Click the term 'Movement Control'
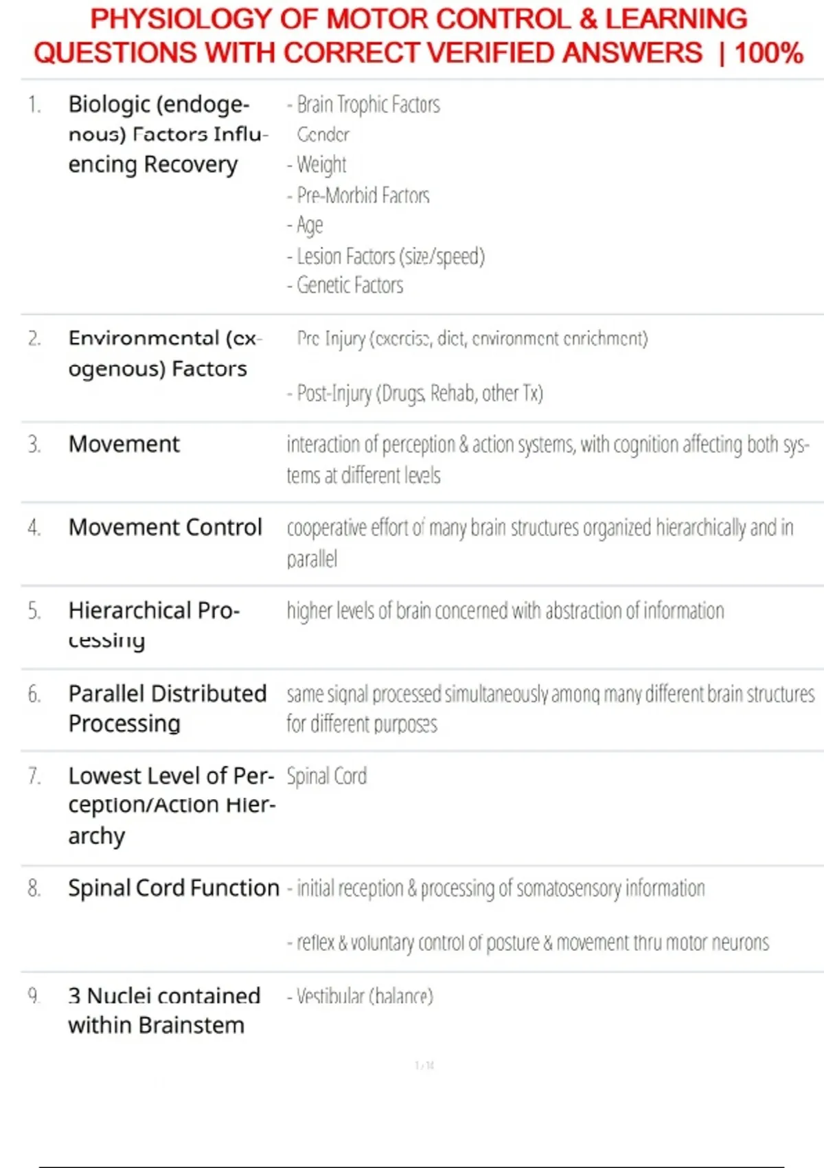 tap(165, 527)
